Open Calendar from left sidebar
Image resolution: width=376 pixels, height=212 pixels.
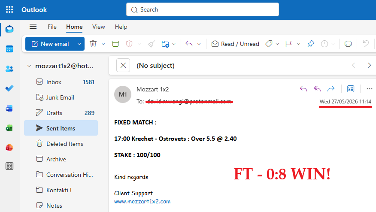pyautogui.click(x=9, y=49)
